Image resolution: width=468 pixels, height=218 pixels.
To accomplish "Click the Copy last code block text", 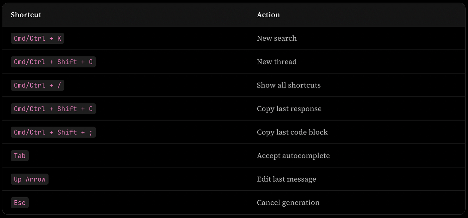I will click(292, 132).
